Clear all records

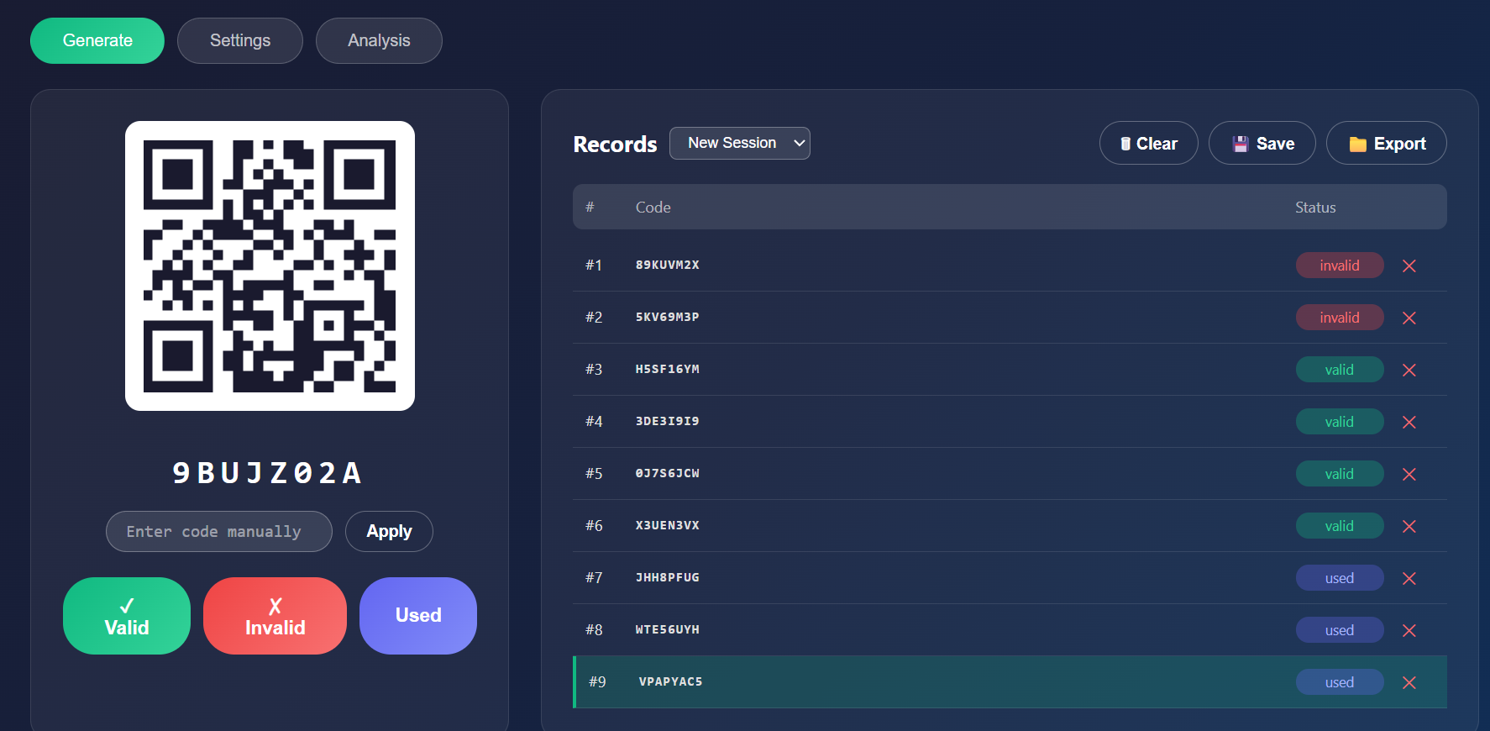coord(1148,143)
